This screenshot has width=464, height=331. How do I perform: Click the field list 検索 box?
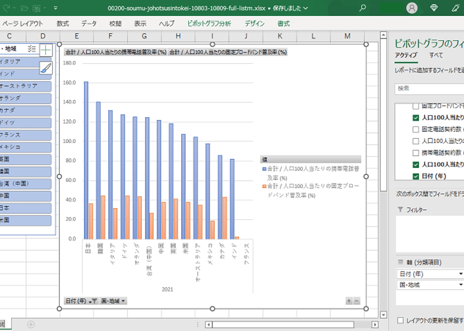click(x=429, y=89)
